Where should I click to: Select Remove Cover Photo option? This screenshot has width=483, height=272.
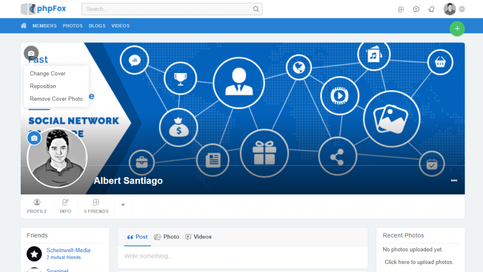[56, 99]
